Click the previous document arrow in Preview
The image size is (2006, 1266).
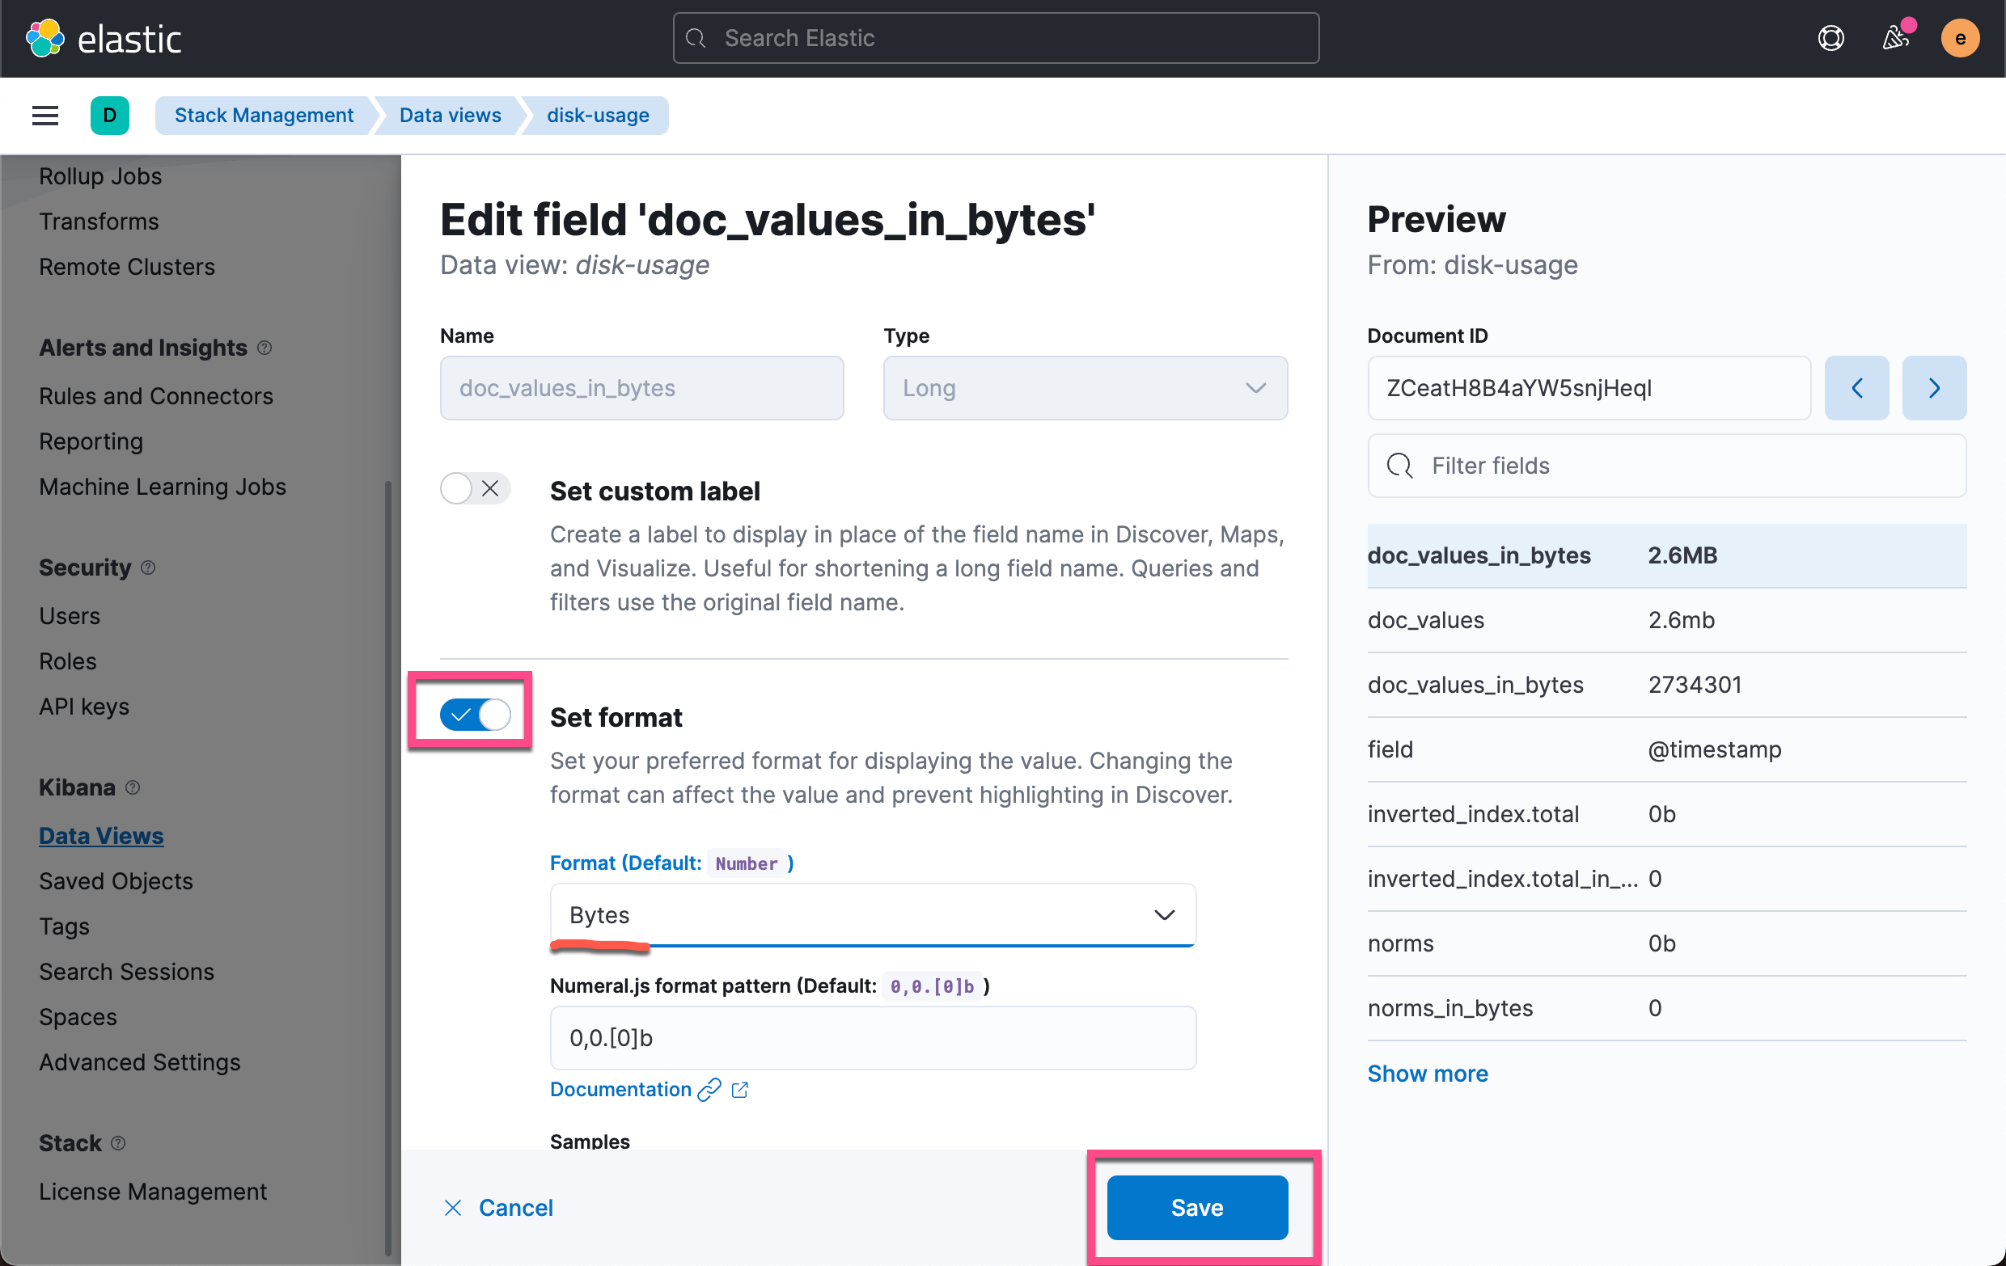pos(1857,388)
